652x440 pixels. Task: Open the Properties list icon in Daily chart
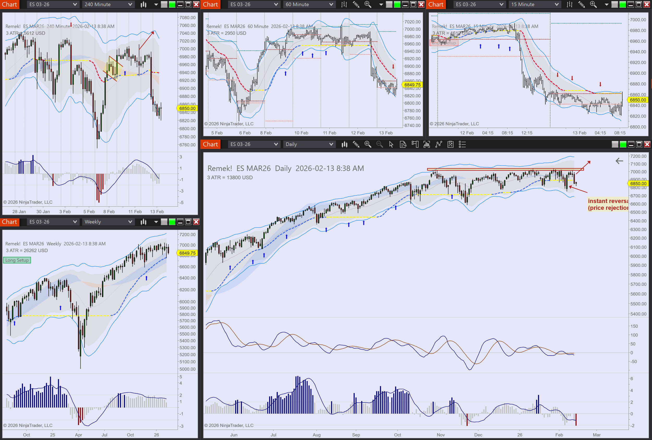pos(462,144)
